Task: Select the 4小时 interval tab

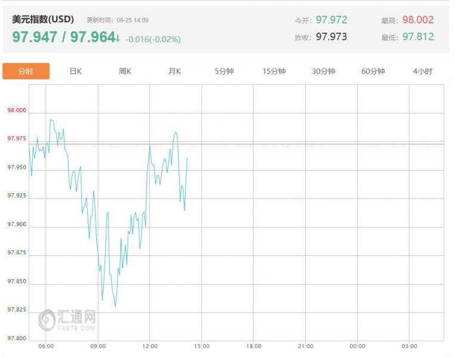Action: click(422, 72)
